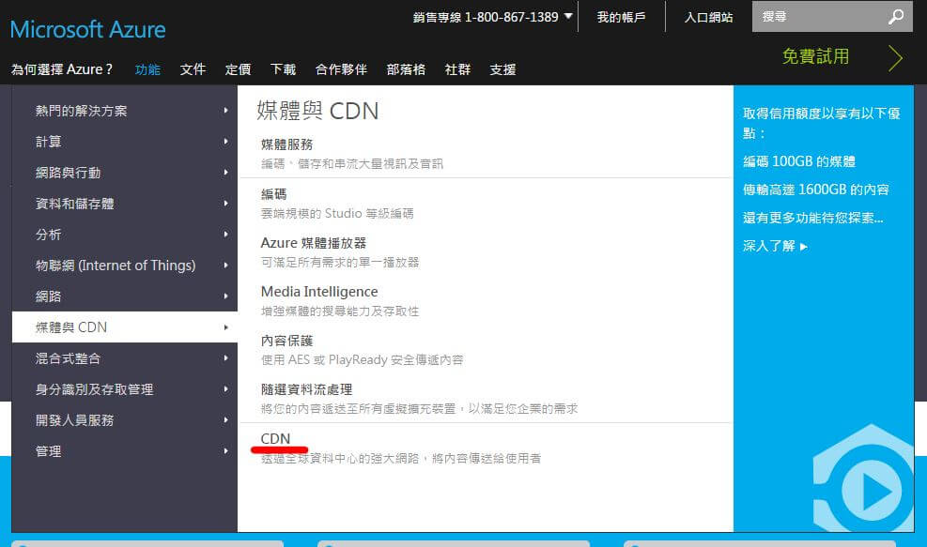Expand the 分析 submenu arrow

click(x=225, y=234)
